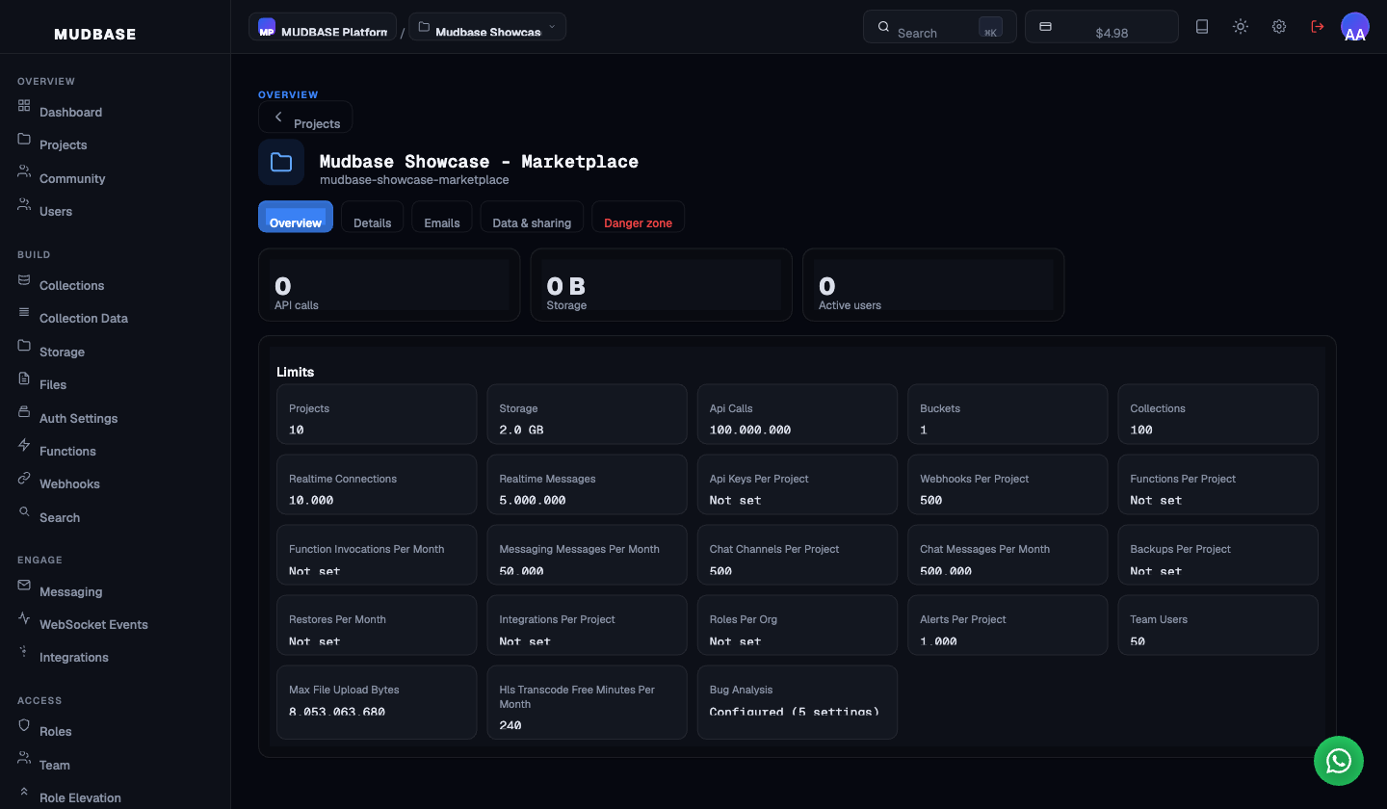Click the Projects limit card showing 10
1387x809 pixels.
[x=377, y=414]
